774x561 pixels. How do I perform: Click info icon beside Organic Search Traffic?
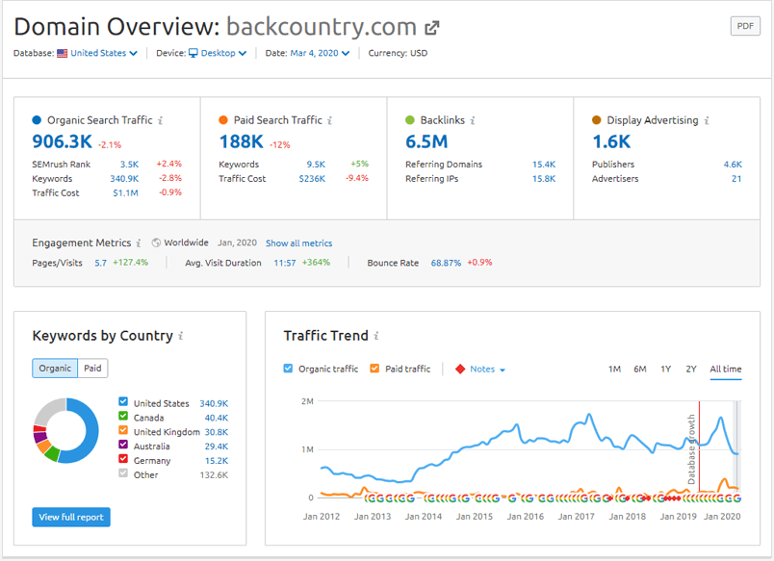click(x=161, y=121)
